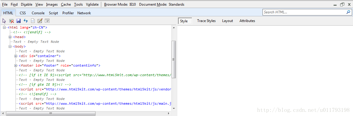Viewport: 353px width, 116px height.
Task: Open the File menu
Action: click(x=5, y=4)
